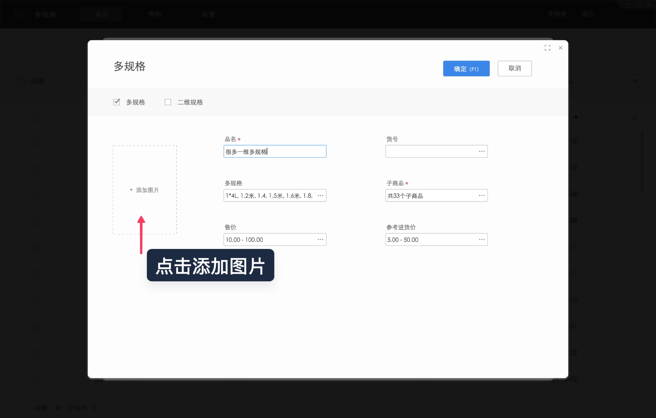The height and width of the screenshot is (418, 656).
Task: Switch to the 物料 tab
Action: 154,14
